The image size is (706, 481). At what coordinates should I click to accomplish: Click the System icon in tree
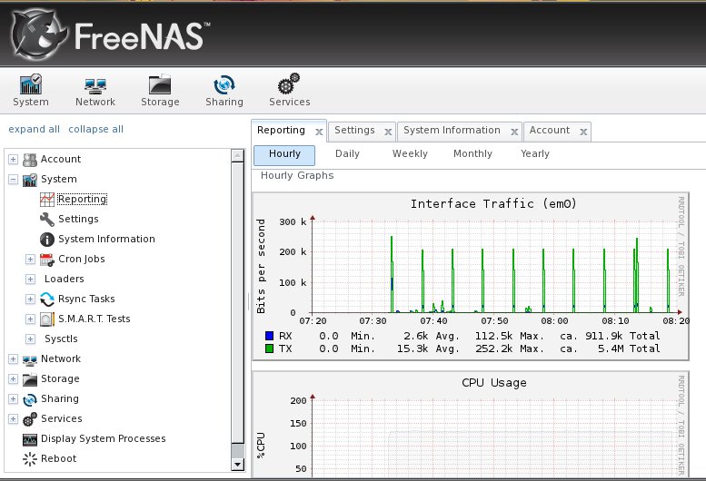pos(30,180)
